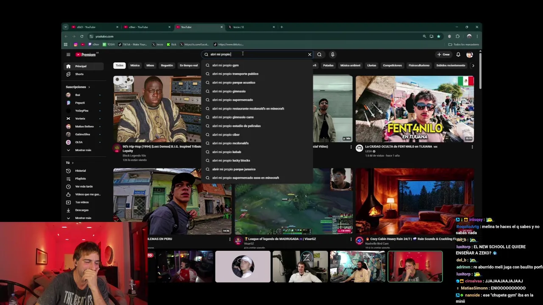The height and width of the screenshot is (305, 543).
Task: Open options menu for the FENT4NILO video
Action: tap(472, 147)
